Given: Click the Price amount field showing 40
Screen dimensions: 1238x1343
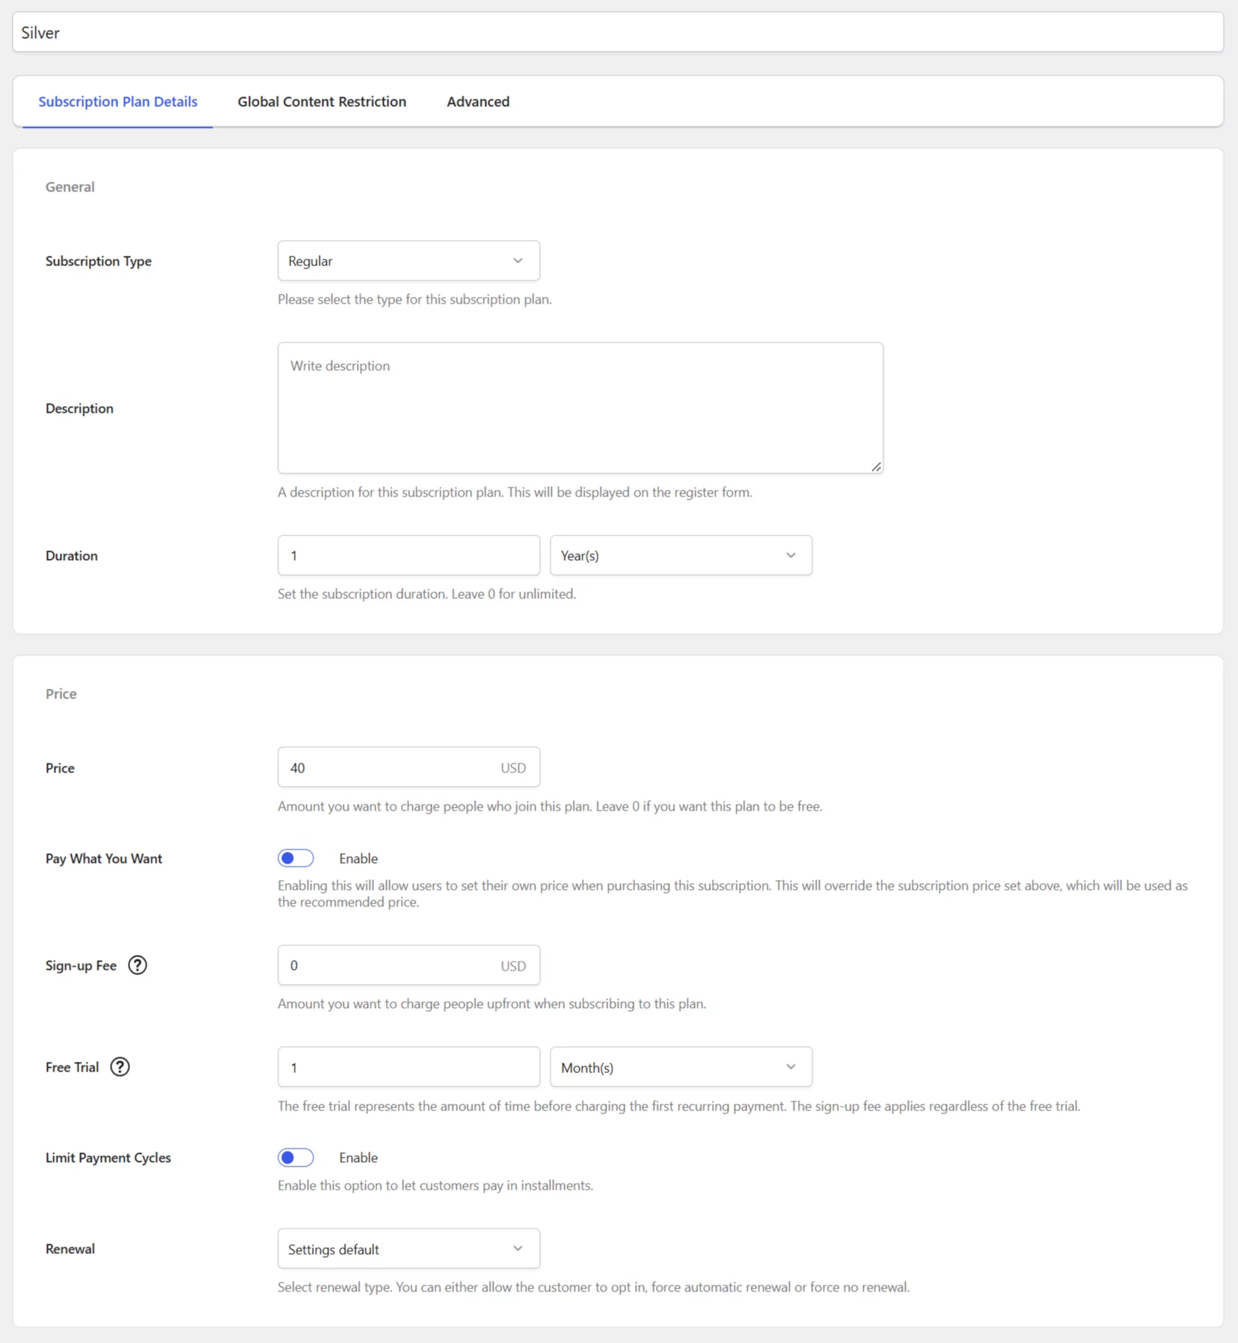Looking at the screenshot, I should coord(408,767).
